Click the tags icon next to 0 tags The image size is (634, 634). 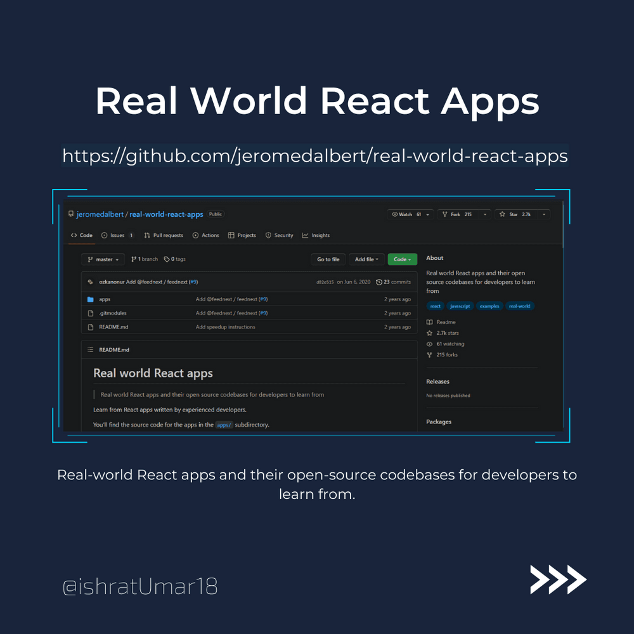[167, 259]
